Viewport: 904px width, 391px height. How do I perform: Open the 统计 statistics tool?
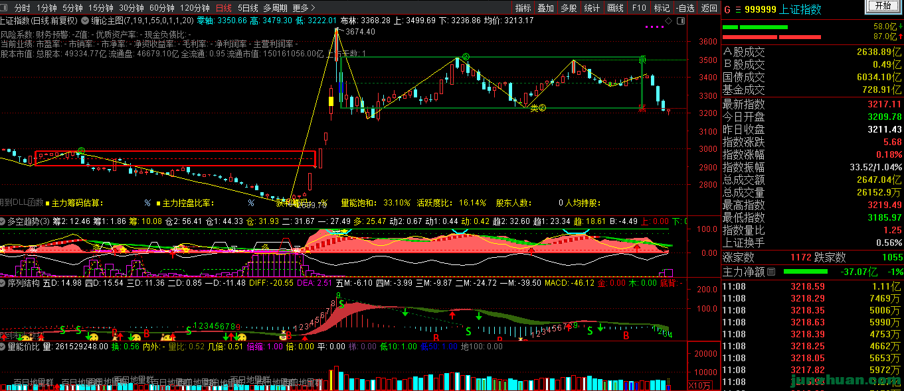[x=592, y=8]
